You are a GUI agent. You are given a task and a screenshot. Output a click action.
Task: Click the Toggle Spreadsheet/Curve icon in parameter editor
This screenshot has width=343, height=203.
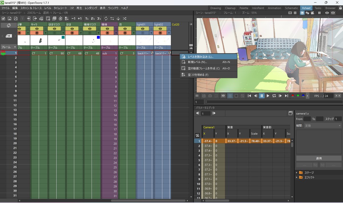pyautogui.click(x=290, y=113)
